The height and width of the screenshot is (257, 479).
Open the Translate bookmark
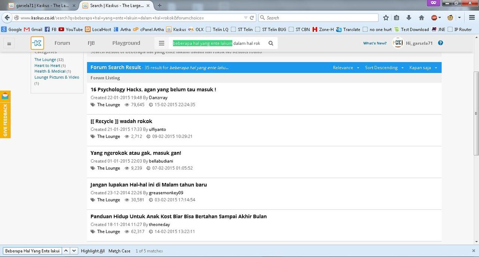pos(348,29)
